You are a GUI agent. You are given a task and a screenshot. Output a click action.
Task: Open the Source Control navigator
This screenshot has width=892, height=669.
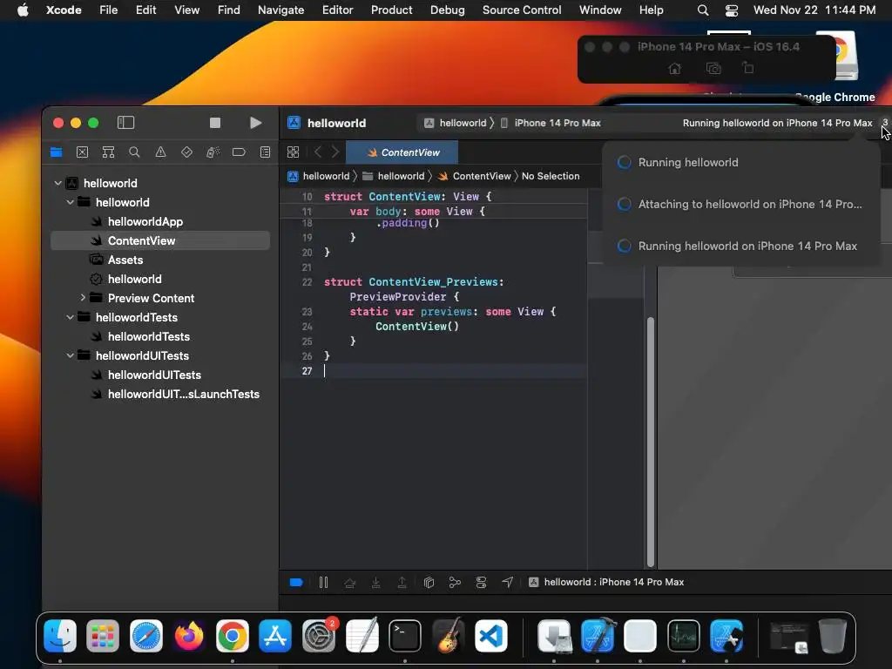(x=83, y=152)
